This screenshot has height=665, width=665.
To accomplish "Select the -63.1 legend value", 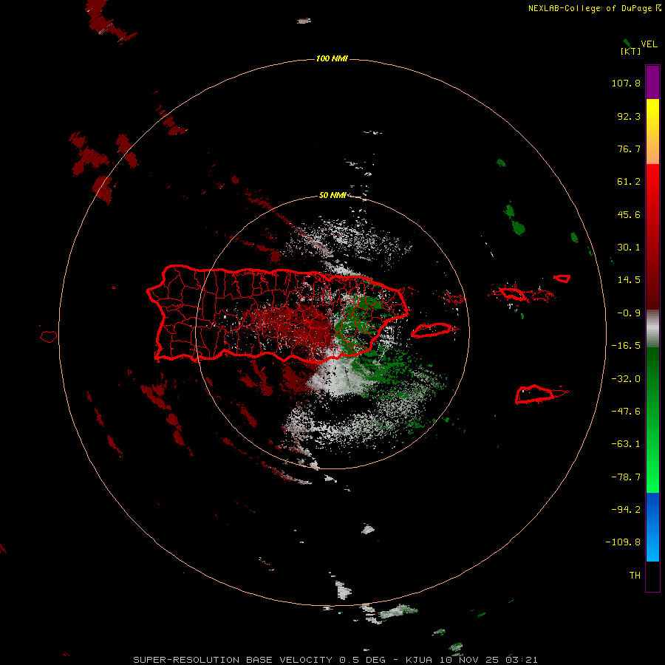I will [626, 444].
